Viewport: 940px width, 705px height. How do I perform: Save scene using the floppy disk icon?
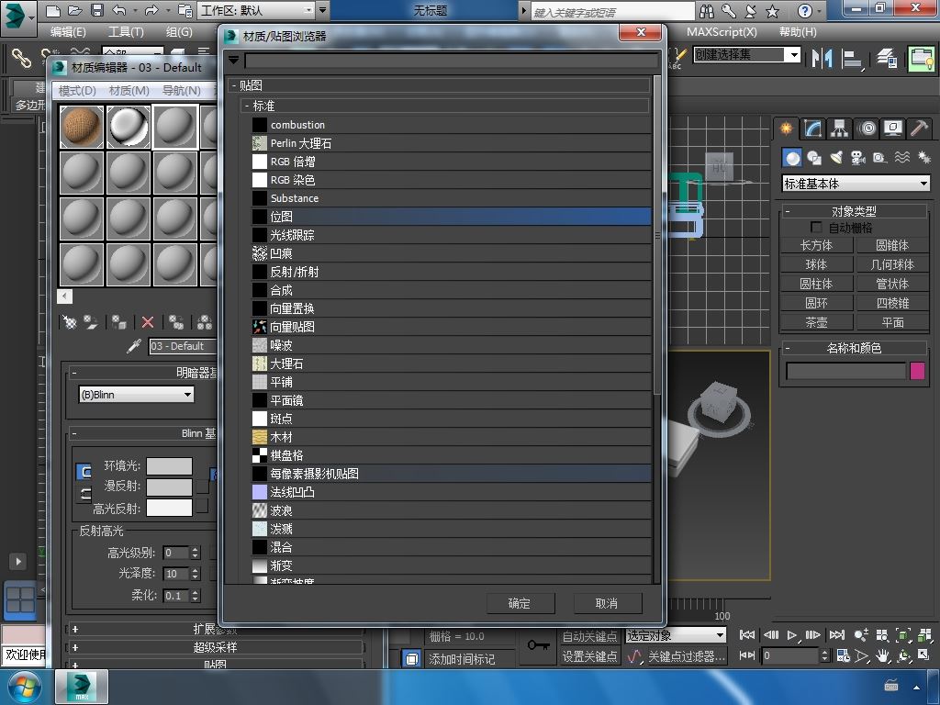coord(96,11)
